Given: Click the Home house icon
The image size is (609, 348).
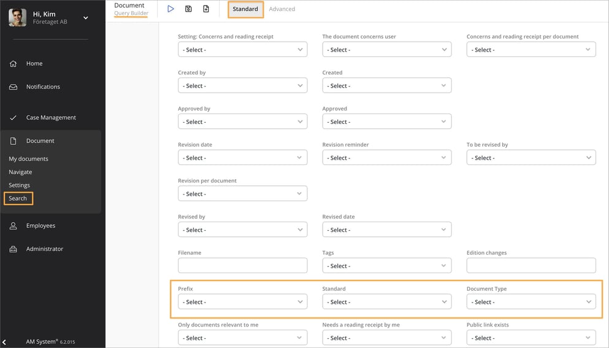Looking at the screenshot, I should (x=13, y=63).
